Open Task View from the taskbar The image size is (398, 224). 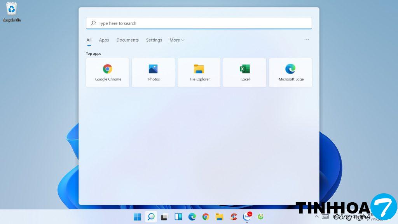[164, 217]
